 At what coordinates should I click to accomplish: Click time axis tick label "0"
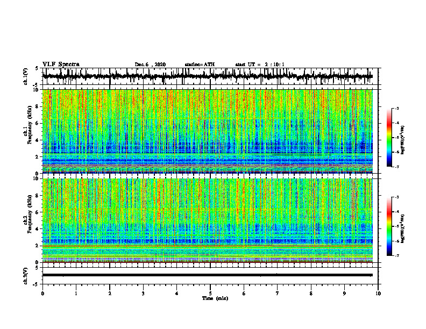42,294
